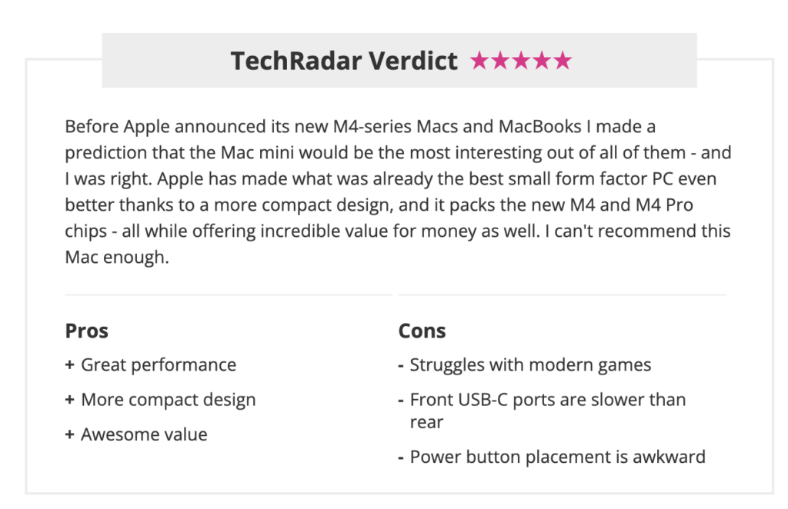
Task: Click the dash before Power button placement
Action: point(402,457)
